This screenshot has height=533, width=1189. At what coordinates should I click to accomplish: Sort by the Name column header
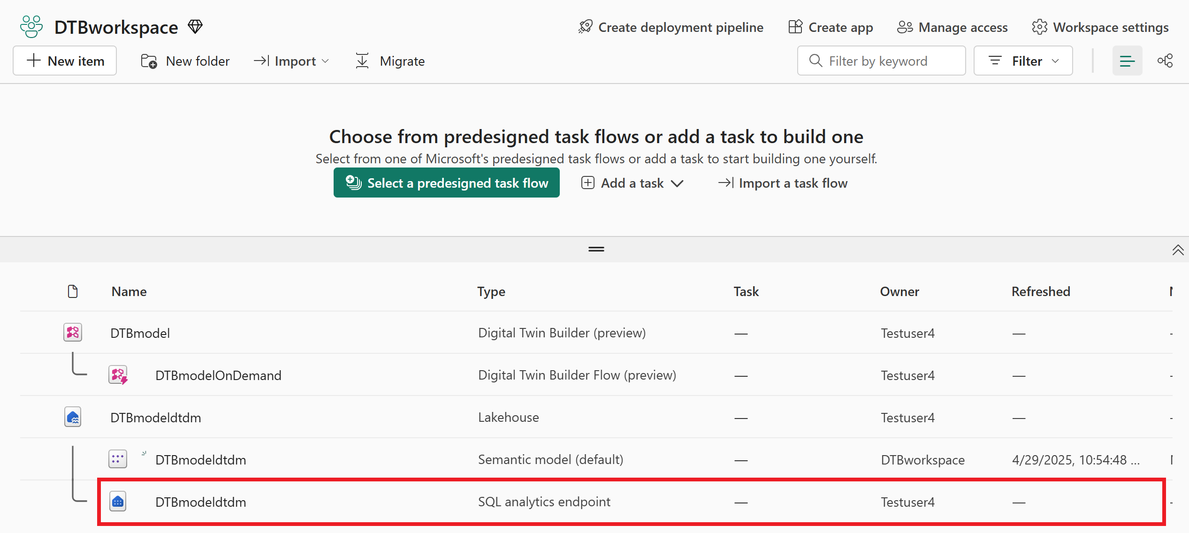click(x=129, y=291)
